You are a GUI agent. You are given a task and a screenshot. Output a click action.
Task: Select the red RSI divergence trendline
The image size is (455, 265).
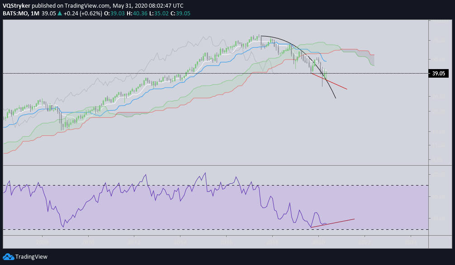tap(333, 223)
